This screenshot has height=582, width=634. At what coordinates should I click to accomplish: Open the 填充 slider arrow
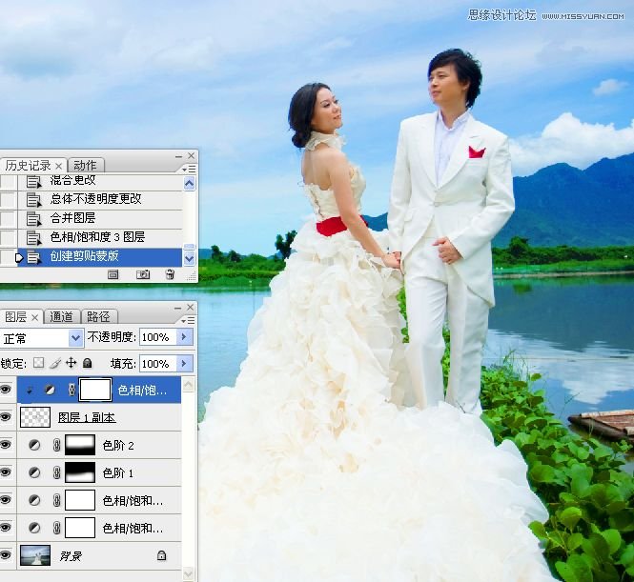[x=185, y=364]
